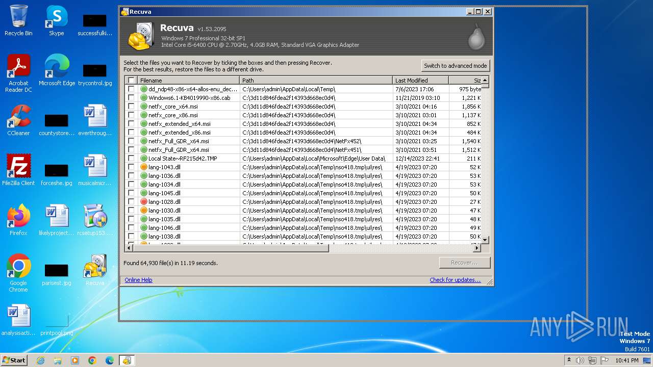Tick checkbox for netfx_core_x86.msi
This screenshot has width=653, height=367.
pyautogui.click(x=131, y=115)
